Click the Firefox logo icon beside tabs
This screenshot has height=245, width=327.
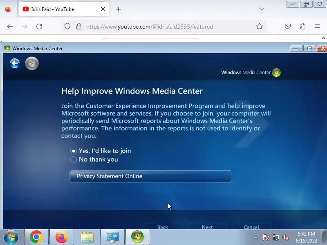coord(8,9)
